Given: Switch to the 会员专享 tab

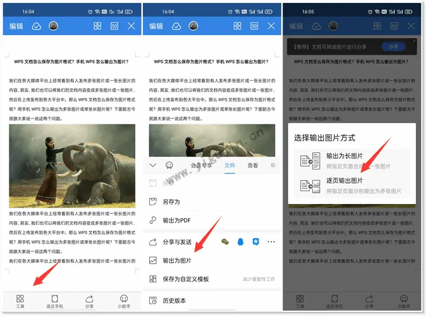Looking at the screenshot, I should click(201, 165).
